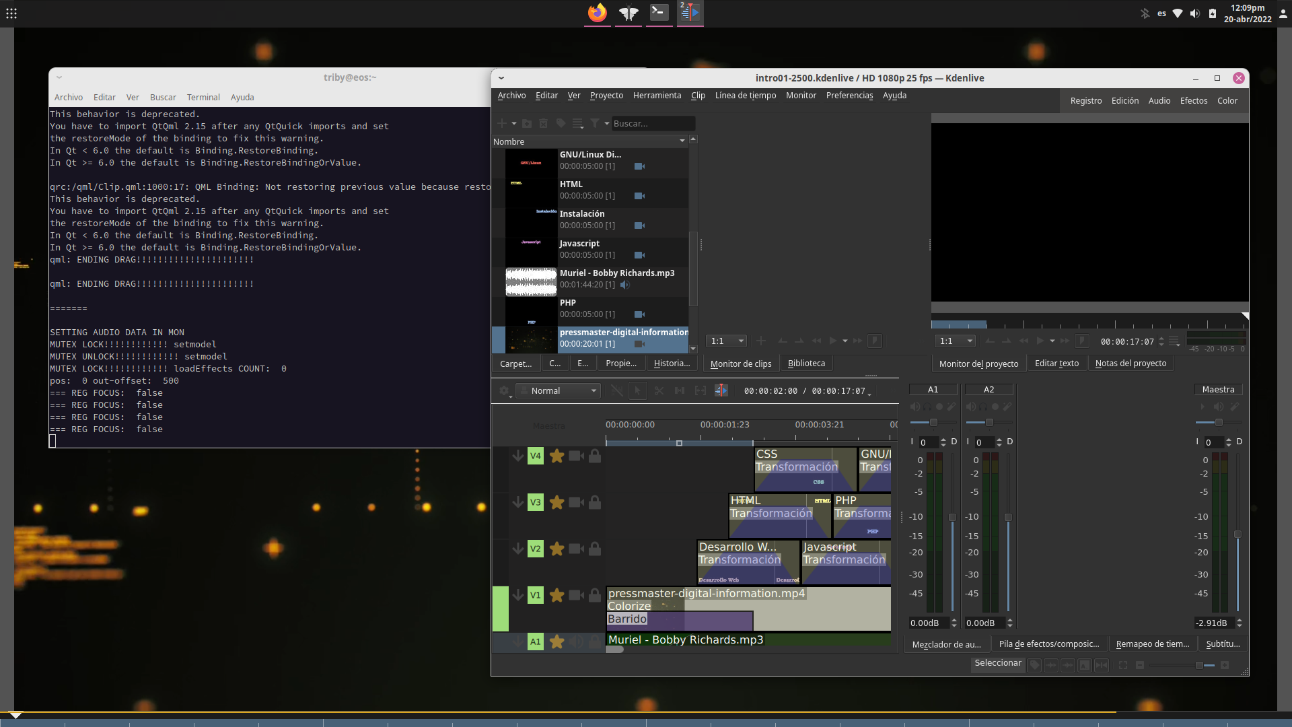Lock track V3 with padlock icon
Image resolution: width=1292 pixels, height=727 pixels.
point(595,502)
